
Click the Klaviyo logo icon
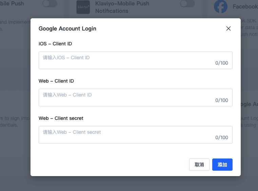click(83, 7)
